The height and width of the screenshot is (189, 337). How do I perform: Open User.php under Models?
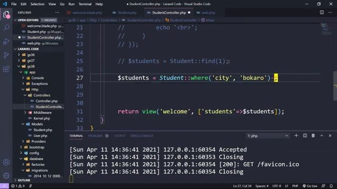pos(40,135)
